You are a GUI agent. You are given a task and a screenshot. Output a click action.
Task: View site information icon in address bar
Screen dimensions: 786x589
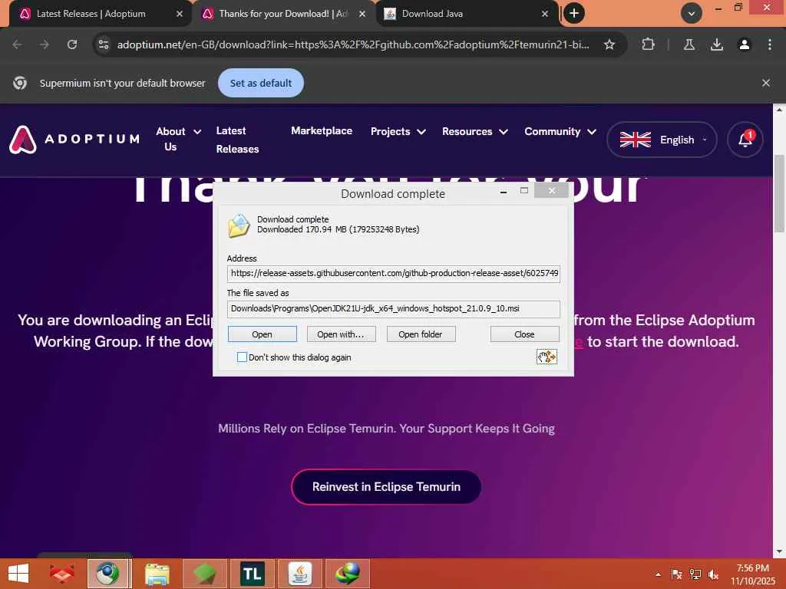104,44
